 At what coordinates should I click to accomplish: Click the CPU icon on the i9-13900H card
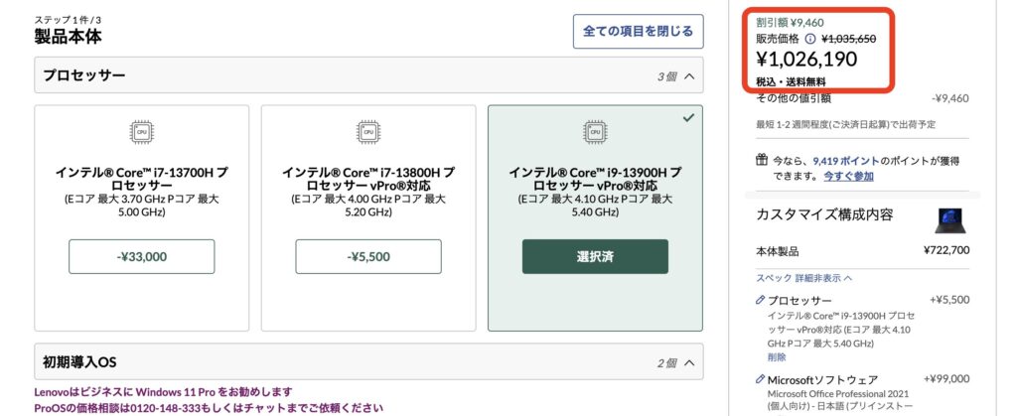coord(595,132)
